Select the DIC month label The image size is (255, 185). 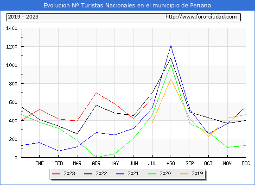tap(246, 163)
